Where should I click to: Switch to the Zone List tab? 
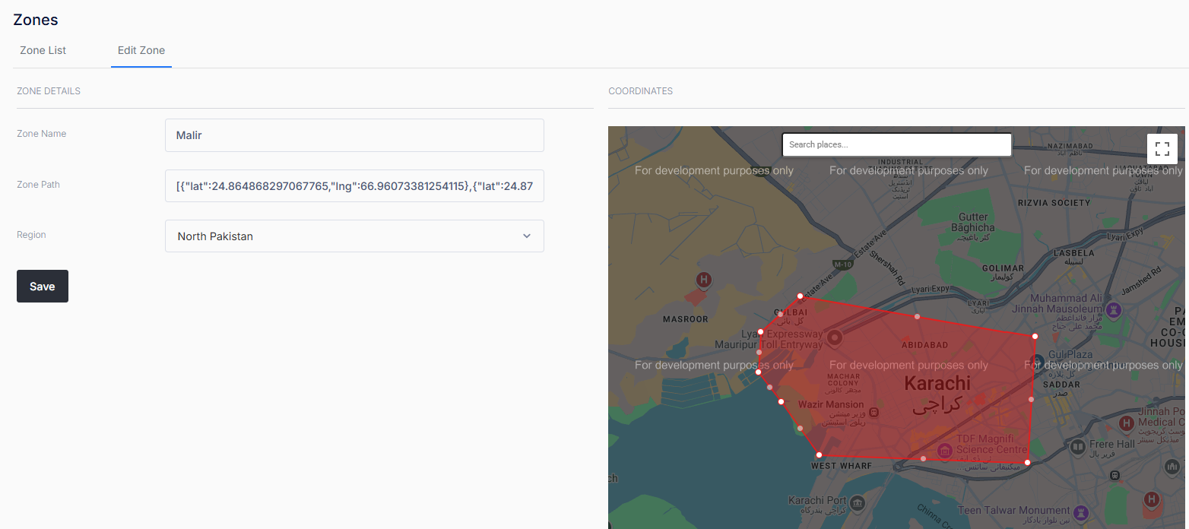point(43,50)
